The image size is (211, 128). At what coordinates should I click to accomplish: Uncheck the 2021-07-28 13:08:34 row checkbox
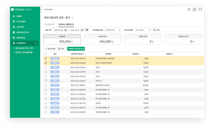(46, 63)
